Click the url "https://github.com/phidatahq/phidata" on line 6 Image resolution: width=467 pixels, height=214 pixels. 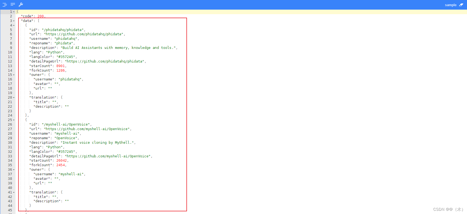(x=84, y=34)
